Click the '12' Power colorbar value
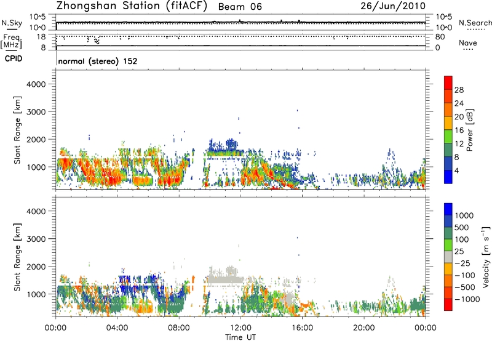 point(459,144)
